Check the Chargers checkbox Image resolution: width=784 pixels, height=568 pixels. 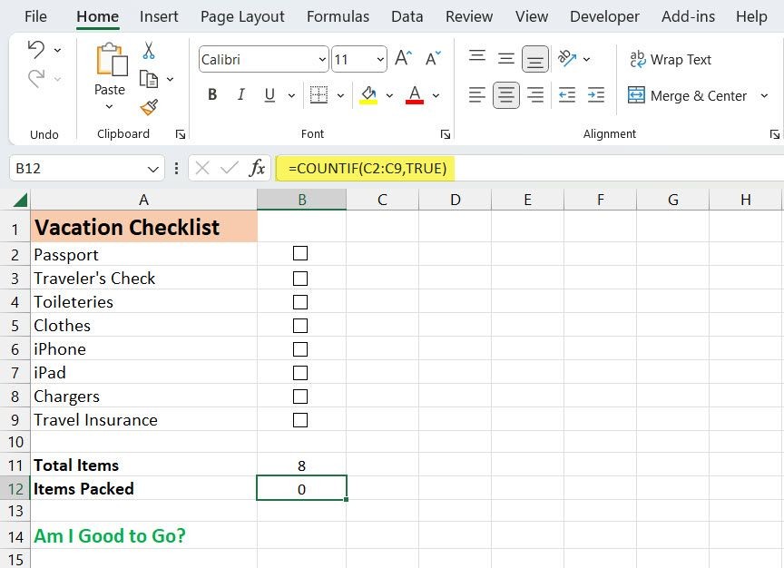(x=300, y=397)
